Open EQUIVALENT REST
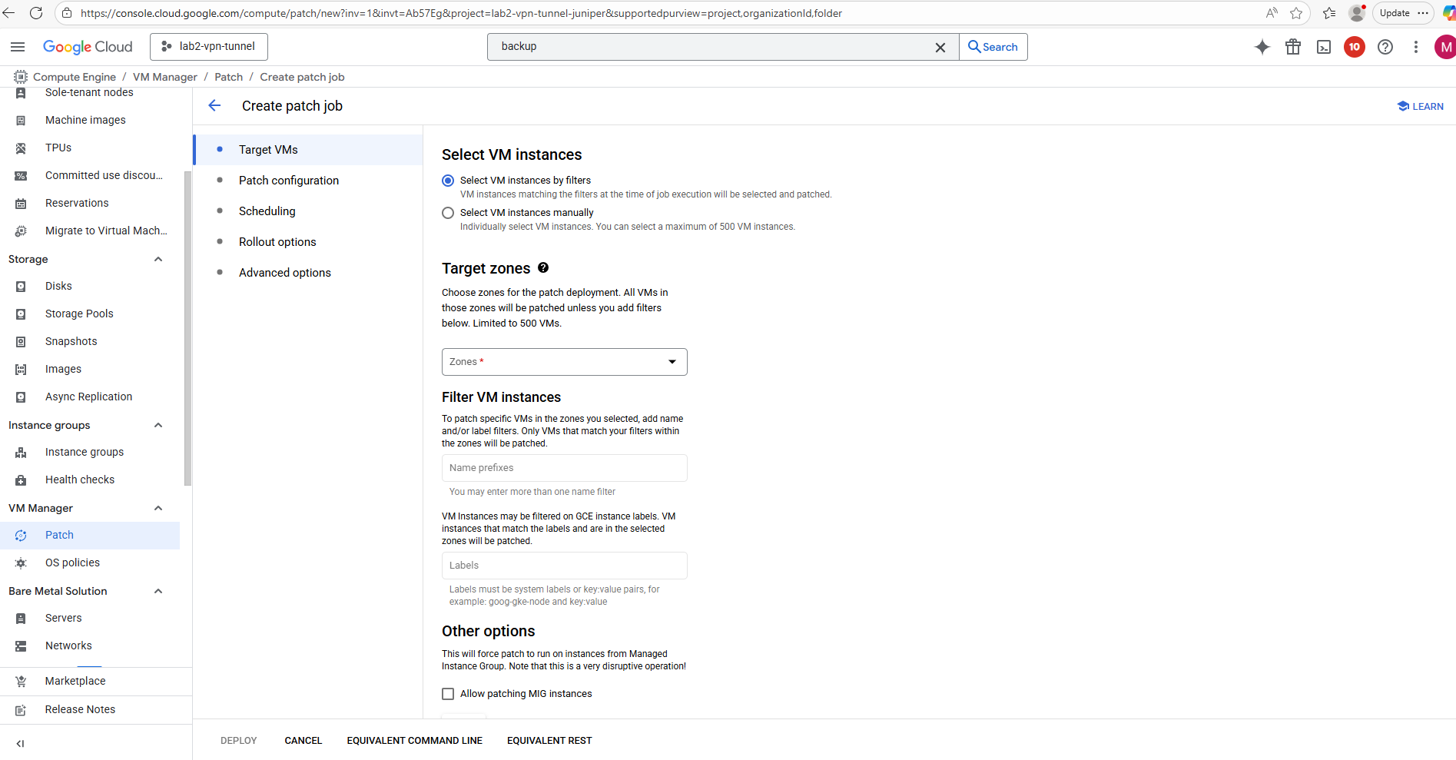This screenshot has height=760, width=1456. (x=549, y=741)
